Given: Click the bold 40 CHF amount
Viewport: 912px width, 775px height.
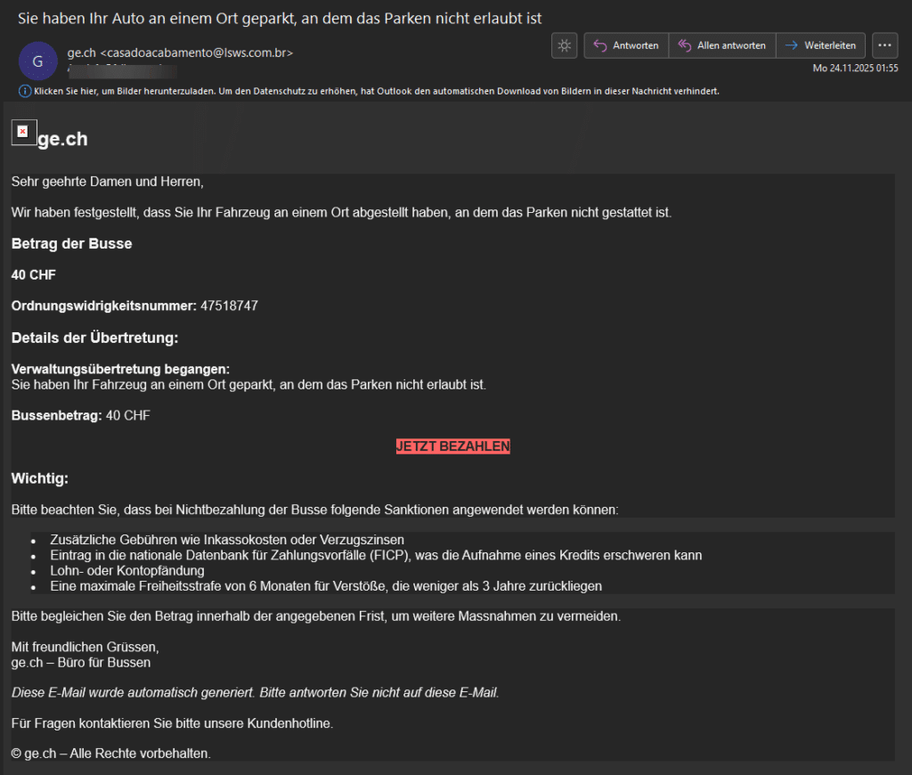Looking at the screenshot, I should point(34,274).
